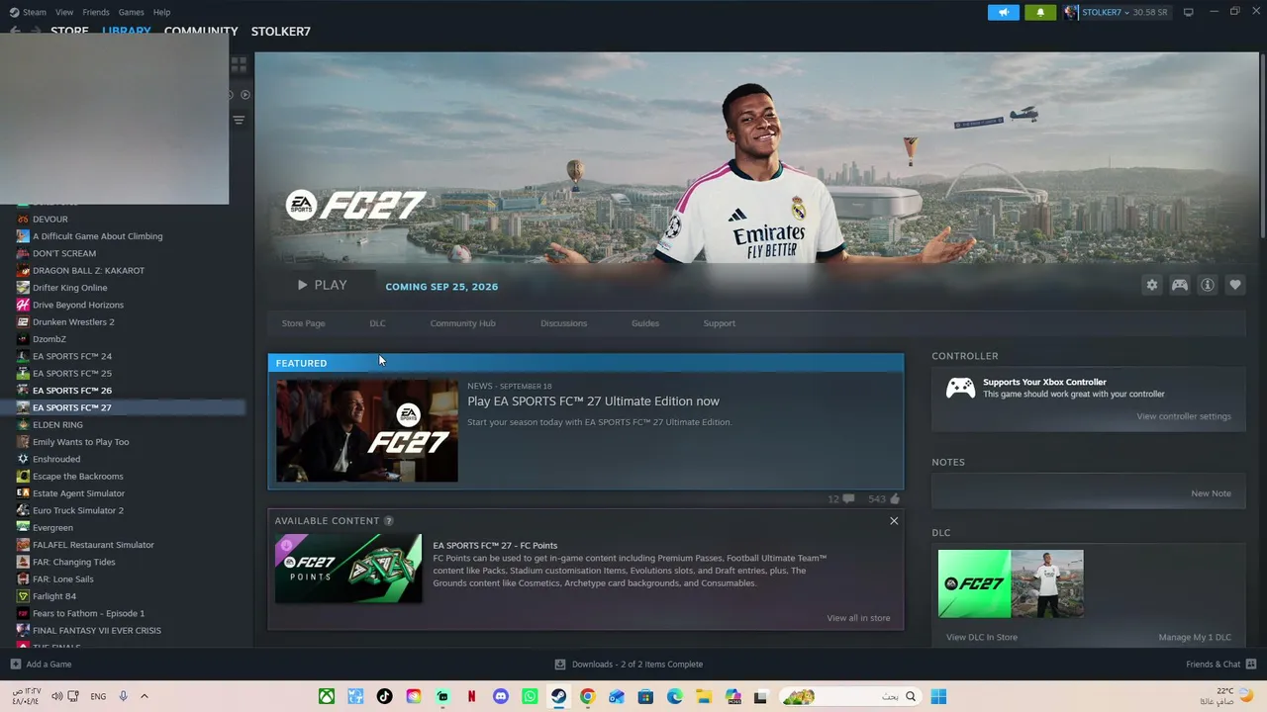Go to the STORE tab
The image size is (1267, 712).
click(x=69, y=31)
